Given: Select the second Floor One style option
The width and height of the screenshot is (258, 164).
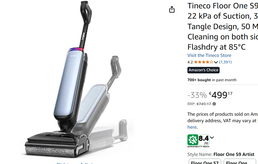Looking at the screenshot, I should coord(240,162).
